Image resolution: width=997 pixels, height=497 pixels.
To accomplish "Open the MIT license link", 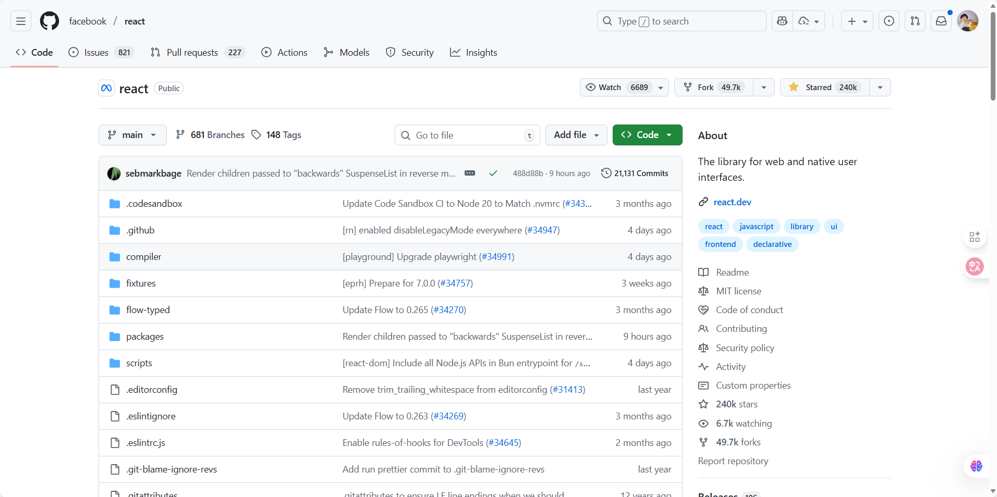I will 738,291.
